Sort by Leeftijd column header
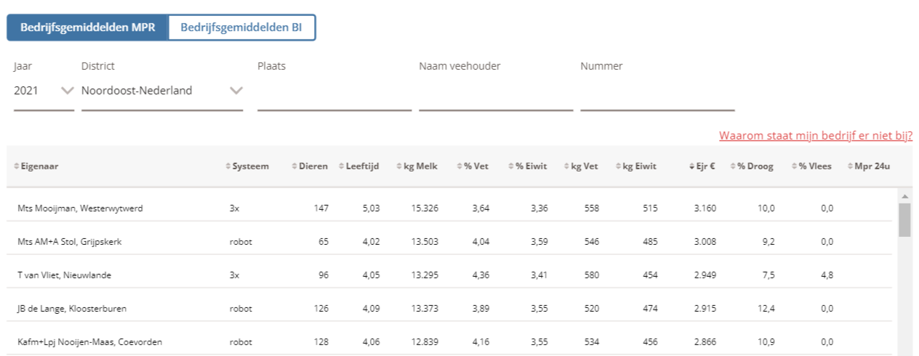Image resolution: width=919 pixels, height=356 pixels. (359, 166)
